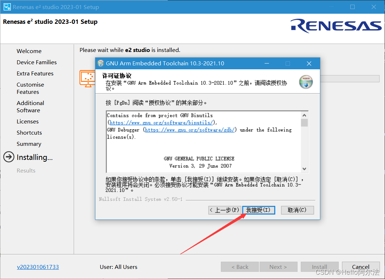Open the GNU binutils hyperlink
This screenshot has width=385, height=279.
(161, 123)
